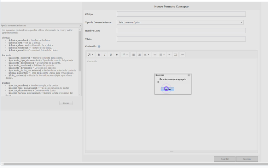Click the help panel scroll up arrow
The width and height of the screenshot is (268, 168).
point(80,30)
